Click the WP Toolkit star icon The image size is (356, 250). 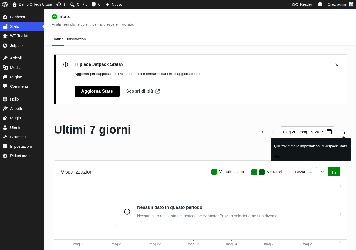(x=5, y=36)
